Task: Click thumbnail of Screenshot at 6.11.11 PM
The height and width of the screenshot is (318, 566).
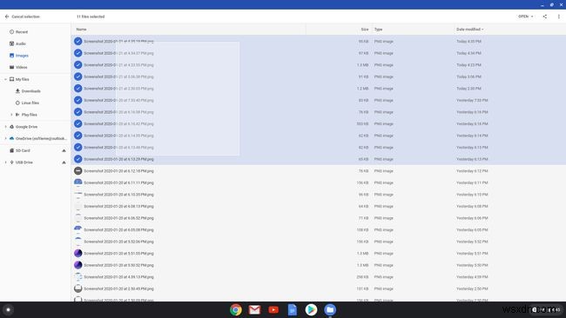Action: (78, 183)
